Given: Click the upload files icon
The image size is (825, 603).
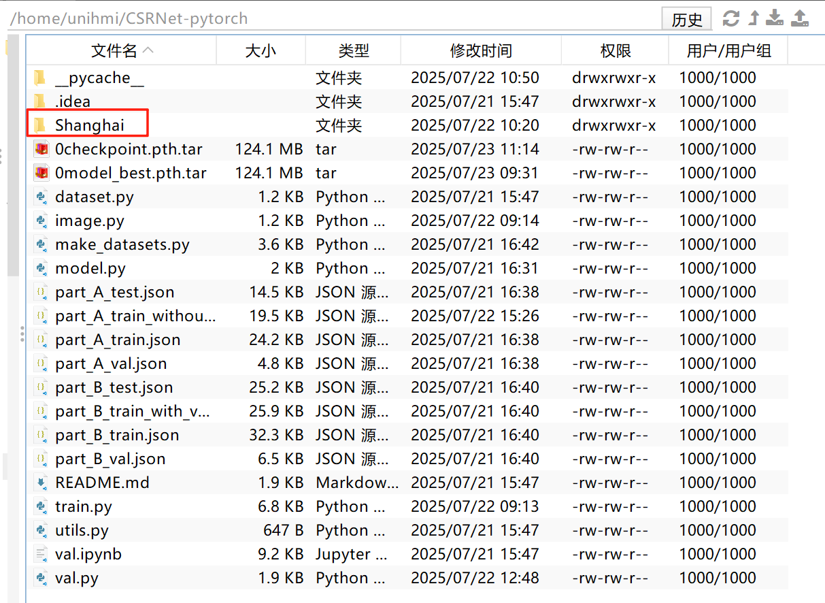Looking at the screenshot, I should pyautogui.click(x=799, y=19).
